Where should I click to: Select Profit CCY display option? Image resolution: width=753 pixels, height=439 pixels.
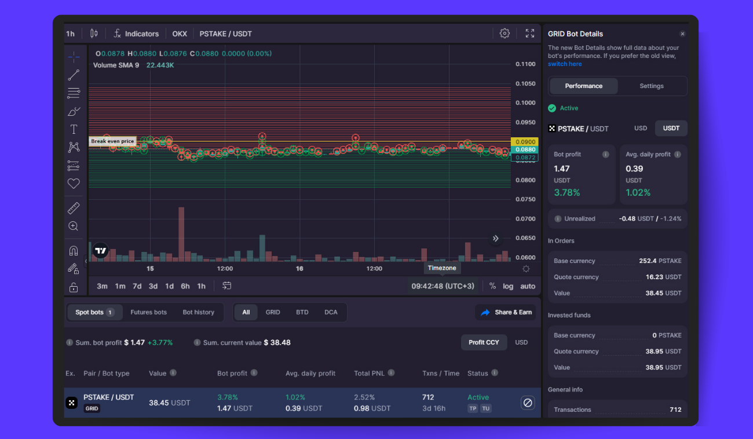tap(484, 342)
